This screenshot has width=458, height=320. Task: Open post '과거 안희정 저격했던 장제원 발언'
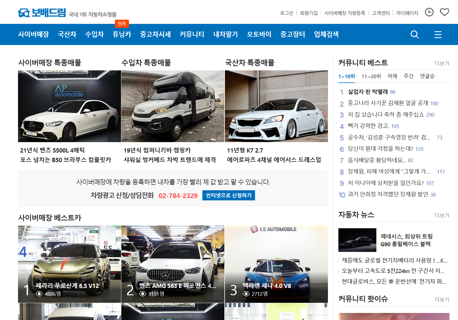pyautogui.click(x=388, y=194)
